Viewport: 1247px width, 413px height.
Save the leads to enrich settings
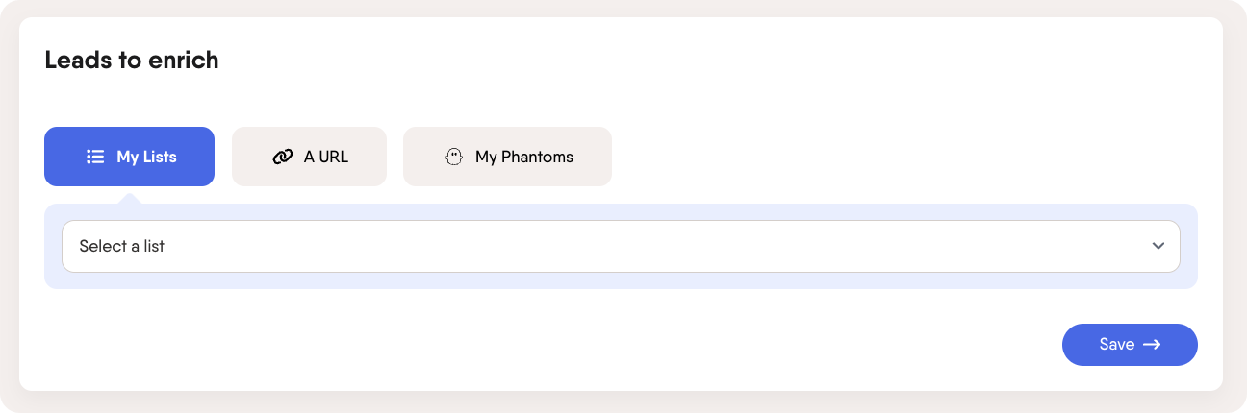(x=1130, y=344)
